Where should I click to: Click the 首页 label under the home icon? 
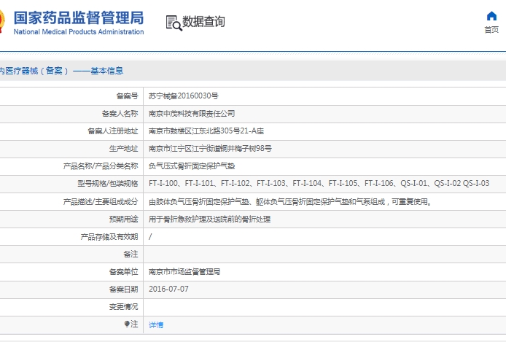[491, 30]
